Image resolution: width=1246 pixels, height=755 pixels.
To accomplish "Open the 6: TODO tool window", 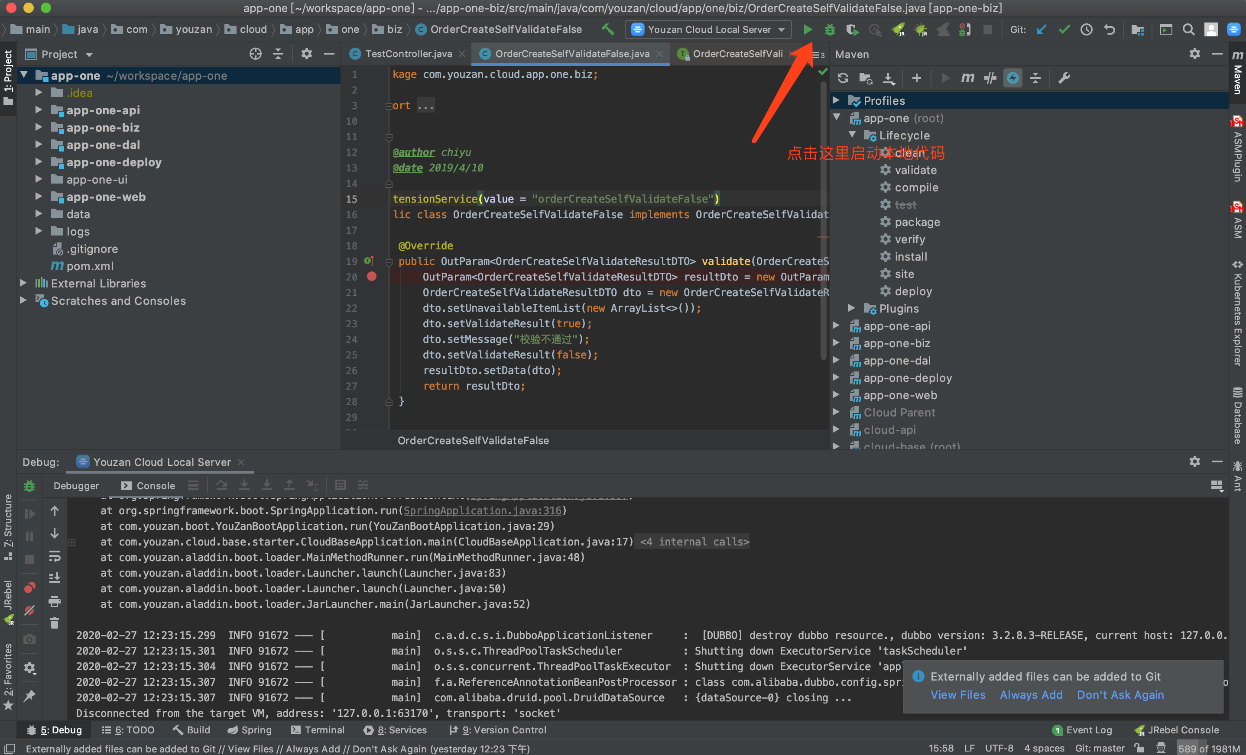I will 128,730.
